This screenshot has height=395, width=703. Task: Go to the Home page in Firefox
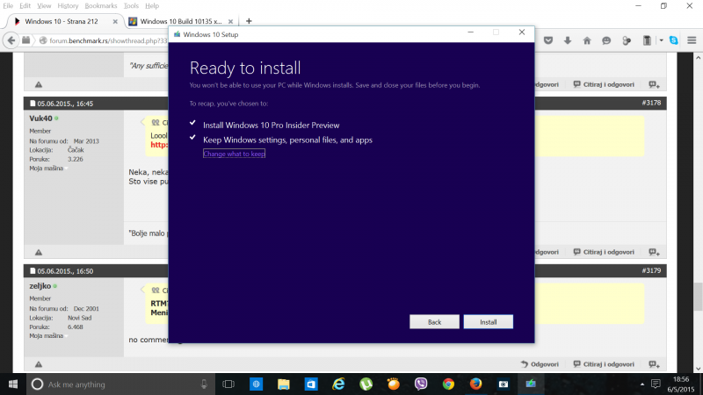pyautogui.click(x=587, y=40)
